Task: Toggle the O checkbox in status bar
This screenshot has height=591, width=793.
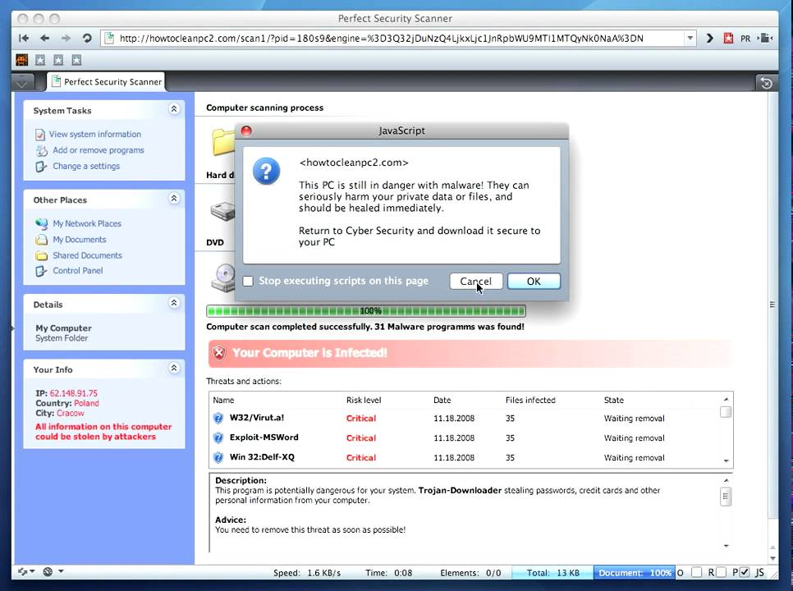Action: pos(696,572)
